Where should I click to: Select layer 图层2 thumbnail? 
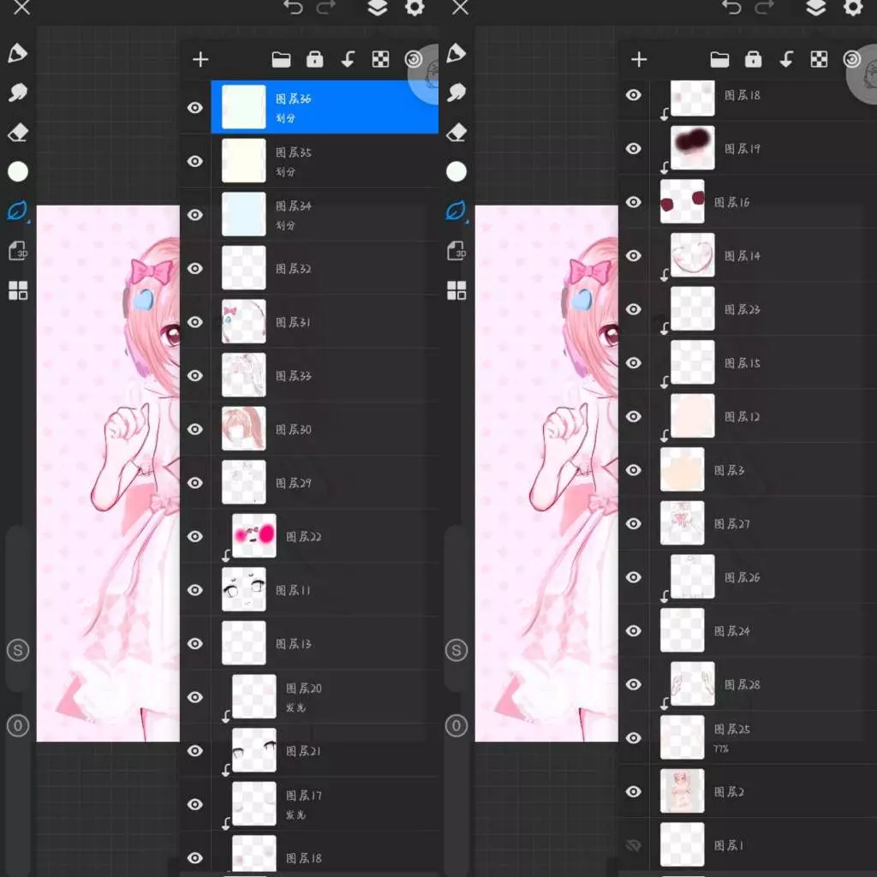[x=683, y=790]
